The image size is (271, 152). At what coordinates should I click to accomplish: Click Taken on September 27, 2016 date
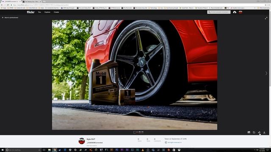[175, 139]
